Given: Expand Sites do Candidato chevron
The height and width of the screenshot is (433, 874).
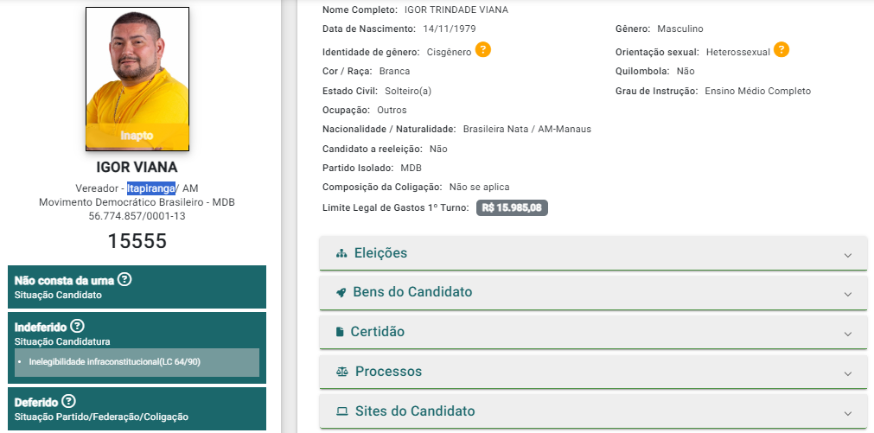Looking at the screenshot, I should (848, 413).
